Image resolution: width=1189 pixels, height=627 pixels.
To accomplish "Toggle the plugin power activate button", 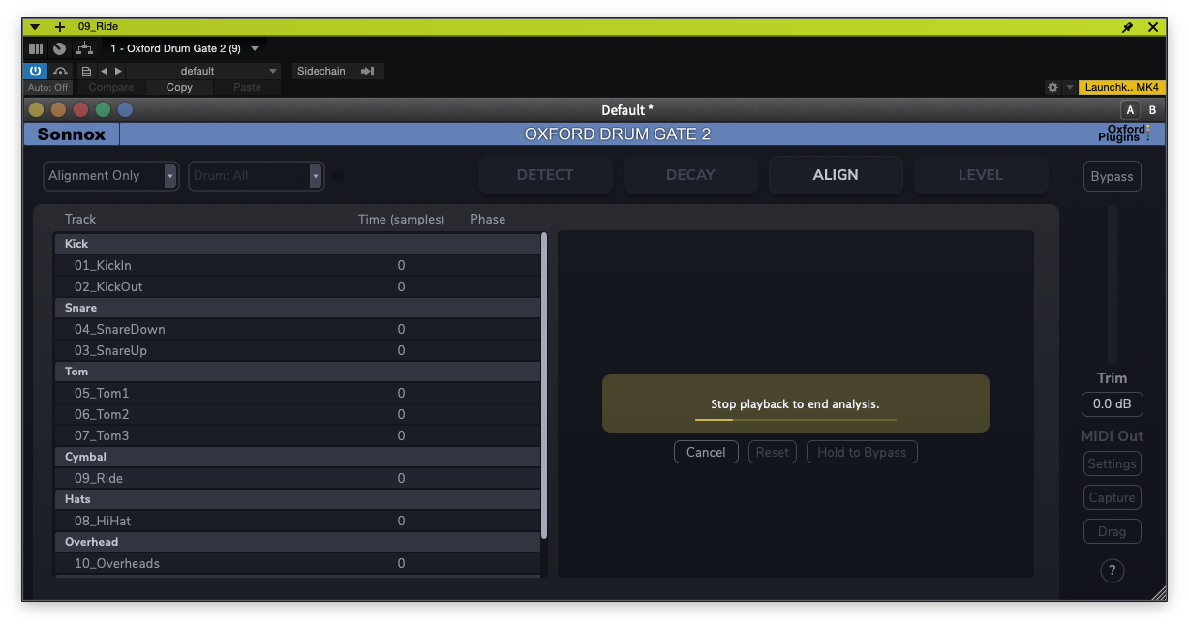I will pos(36,71).
